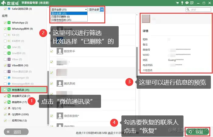Check the Kik (0) checkbox
The width and height of the screenshot is (213, 137).
[5, 35]
